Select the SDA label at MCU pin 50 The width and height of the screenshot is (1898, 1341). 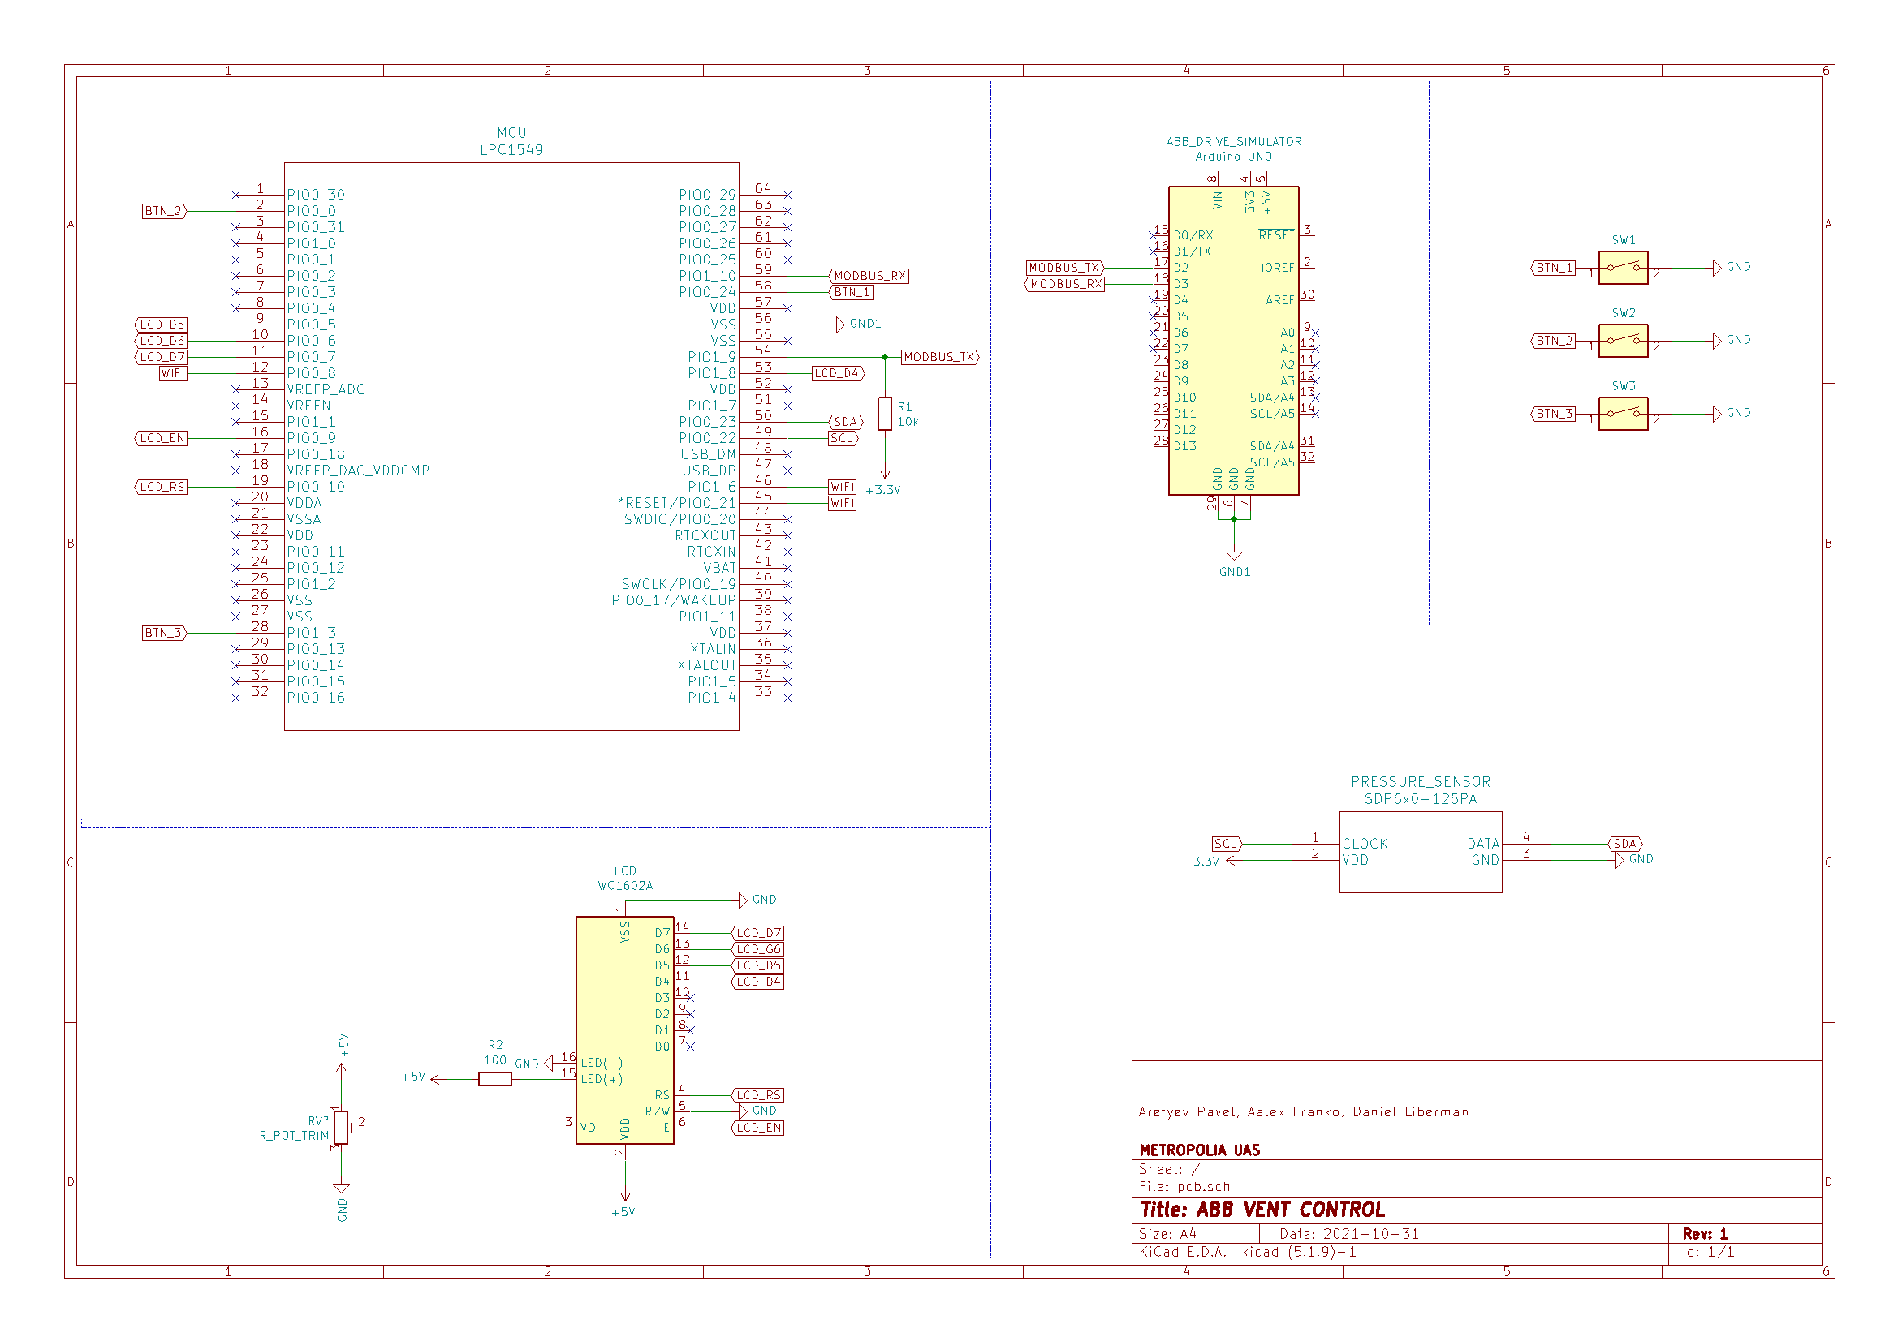point(846,422)
